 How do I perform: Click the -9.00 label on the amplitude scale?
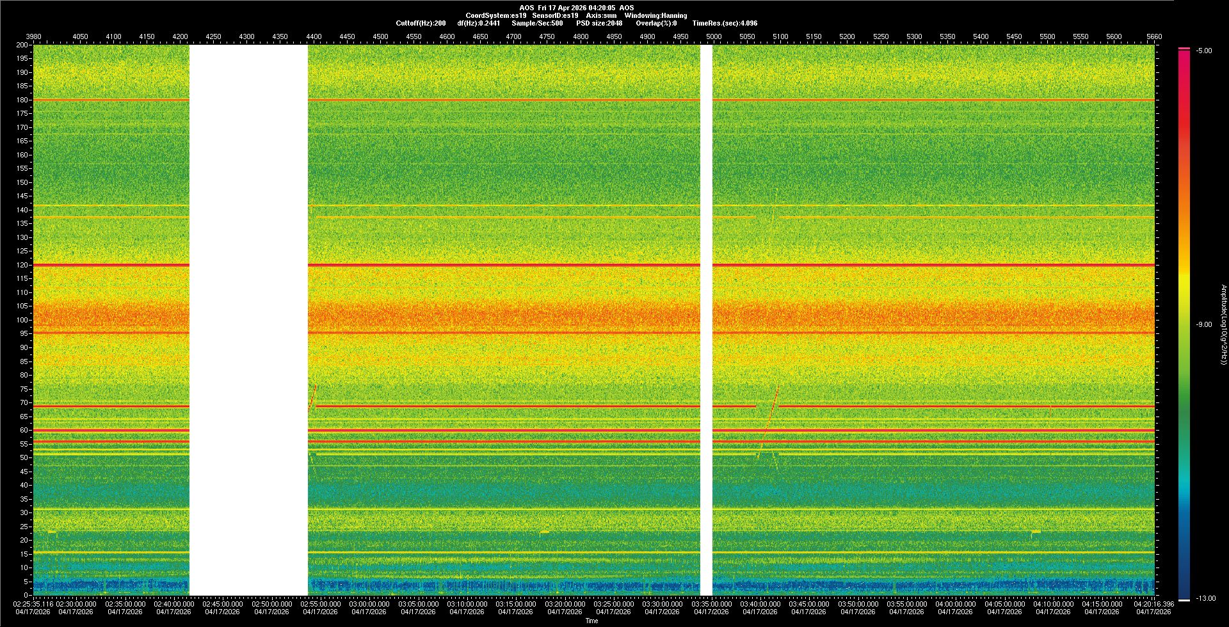pos(1203,325)
